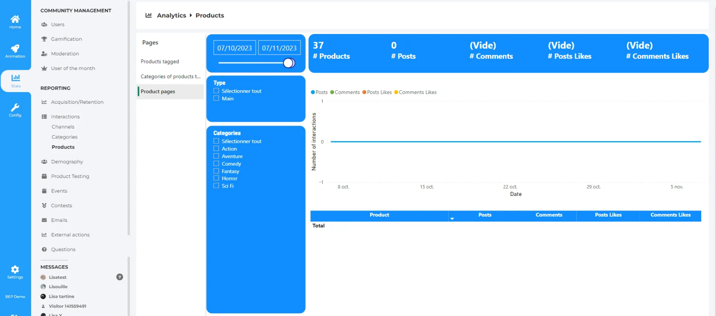716x316 pixels.
Task: Click the Animation rocket icon
Action: pyautogui.click(x=15, y=49)
